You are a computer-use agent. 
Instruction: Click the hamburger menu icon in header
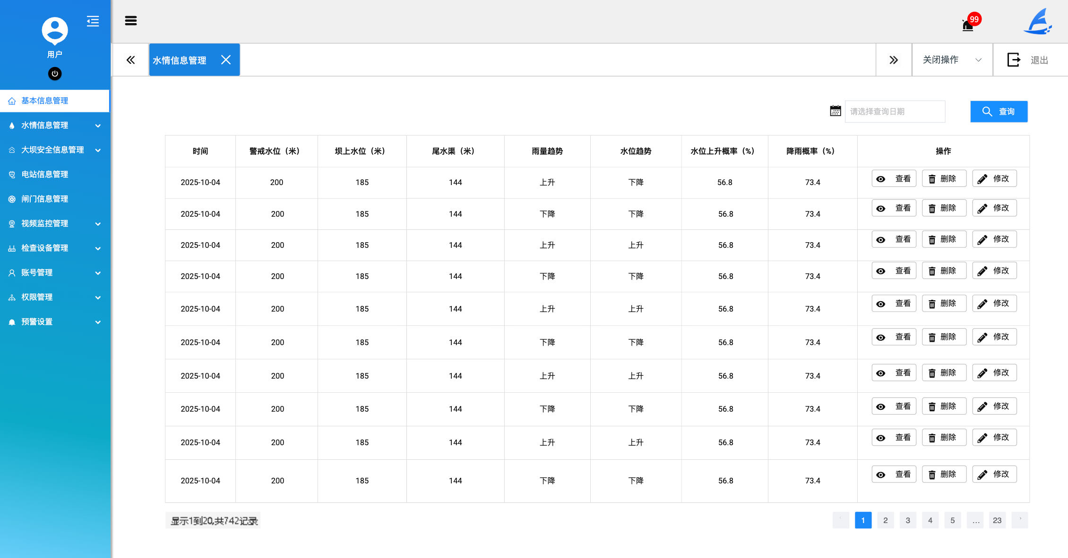(131, 21)
